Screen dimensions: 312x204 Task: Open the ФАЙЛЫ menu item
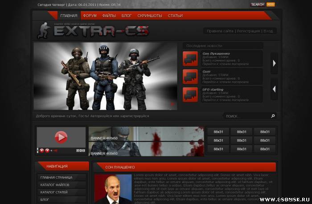[109, 16]
